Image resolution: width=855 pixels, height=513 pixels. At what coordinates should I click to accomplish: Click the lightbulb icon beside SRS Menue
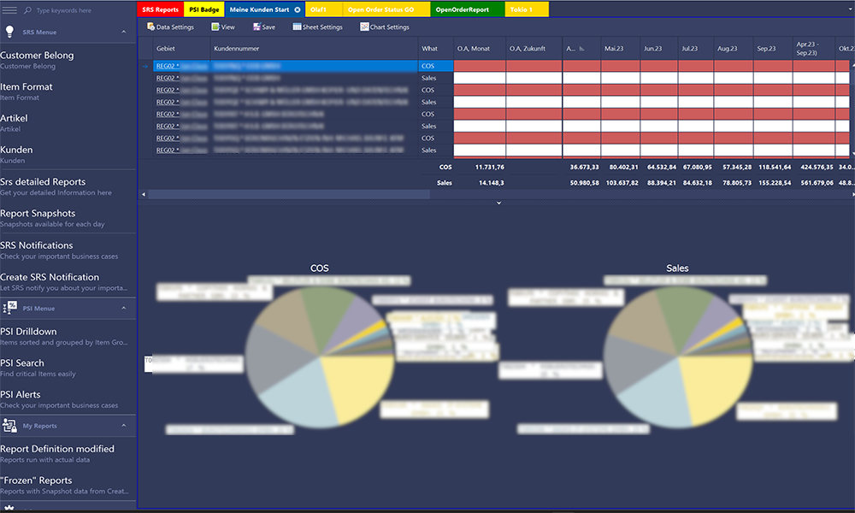tap(9, 29)
